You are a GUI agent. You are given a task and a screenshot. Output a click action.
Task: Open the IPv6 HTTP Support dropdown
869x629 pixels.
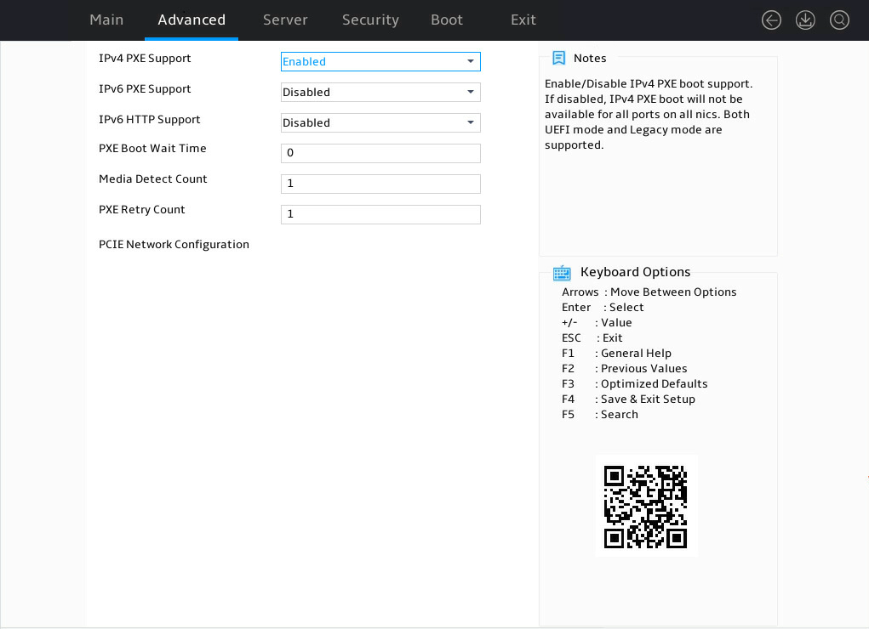point(380,122)
